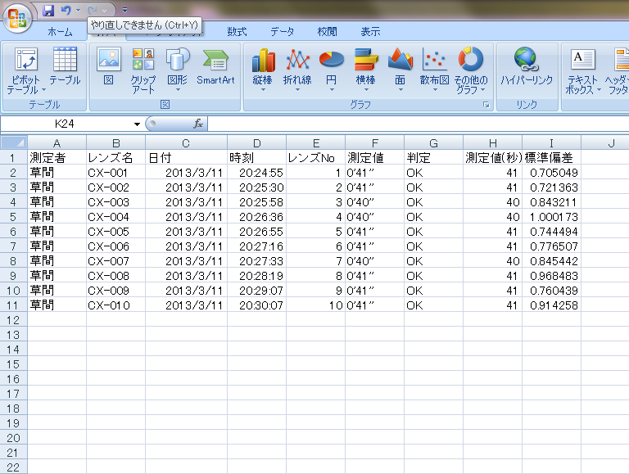Image resolution: width=629 pixels, height=474 pixels.
Task: Insert a table (テーブル)
Action: [x=65, y=66]
